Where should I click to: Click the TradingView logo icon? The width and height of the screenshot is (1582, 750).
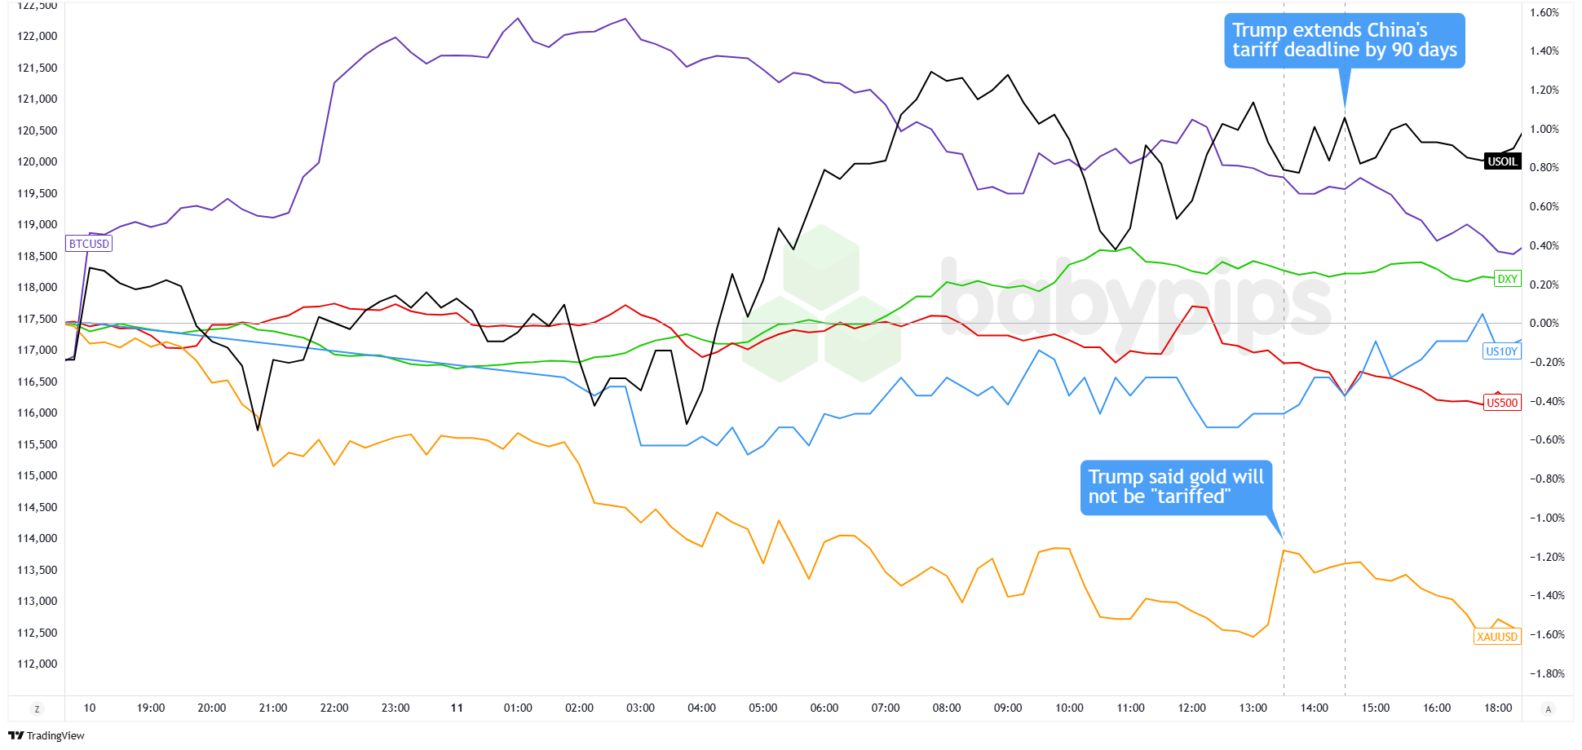coord(15,735)
